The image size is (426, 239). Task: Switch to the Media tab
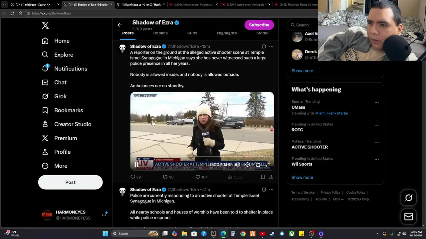[x=262, y=33]
